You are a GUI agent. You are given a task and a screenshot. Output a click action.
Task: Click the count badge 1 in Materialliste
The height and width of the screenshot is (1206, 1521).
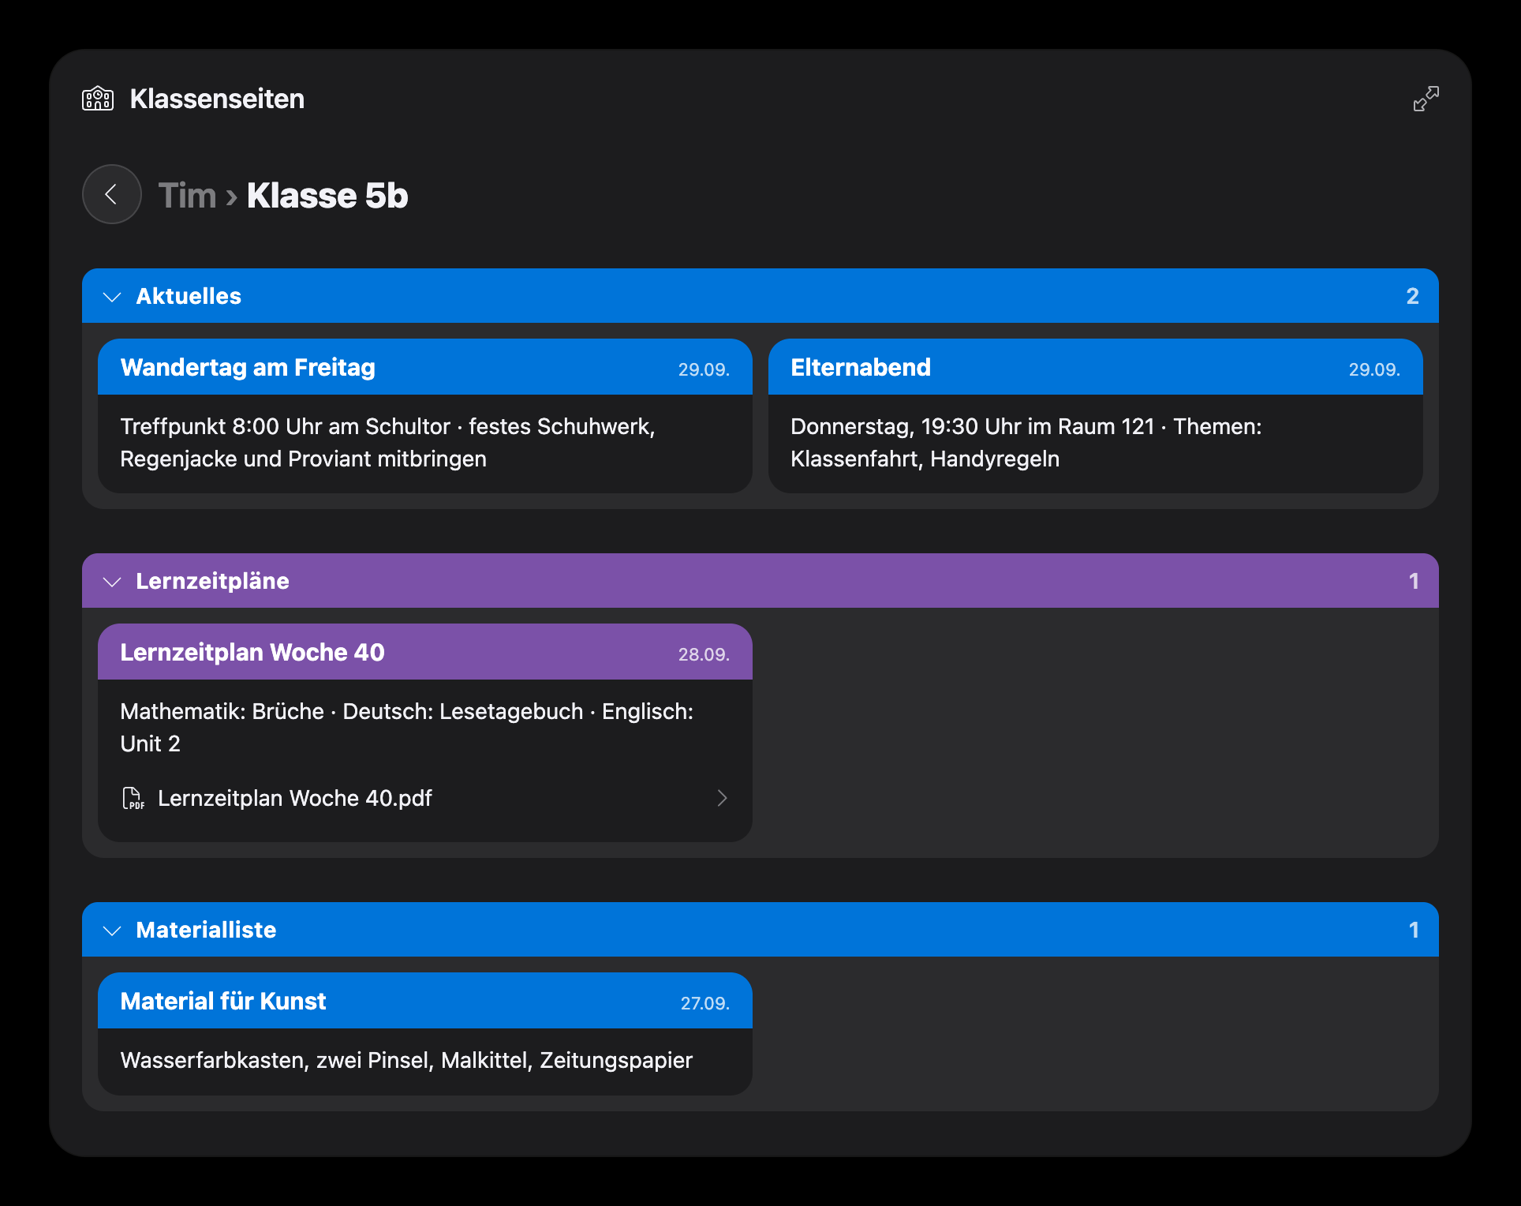point(1414,930)
